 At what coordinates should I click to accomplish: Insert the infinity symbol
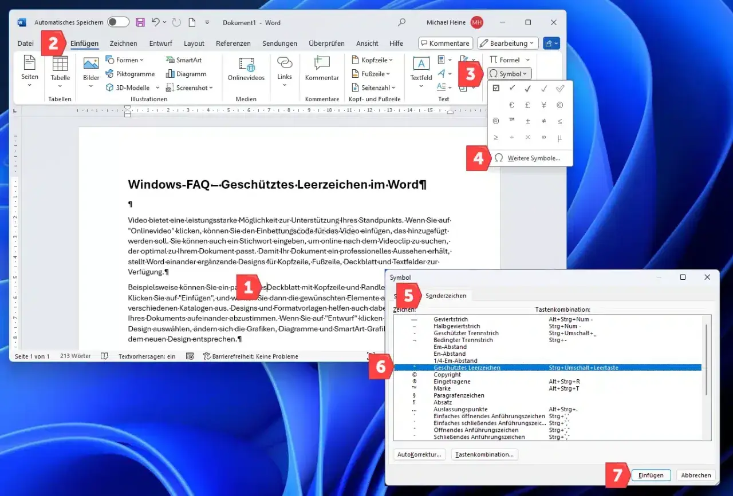(x=543, y=137)
